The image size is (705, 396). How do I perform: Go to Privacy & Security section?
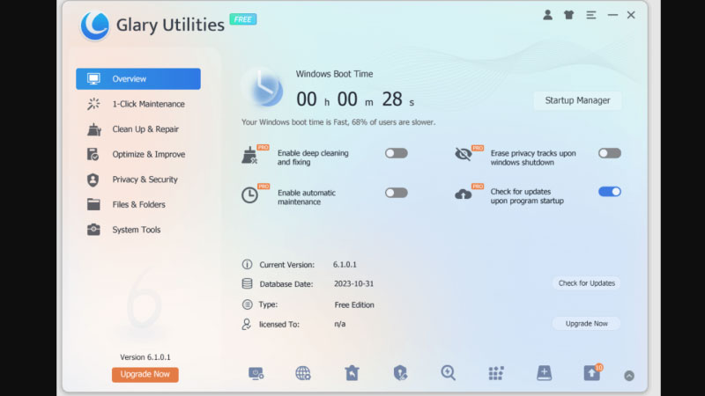145,180
